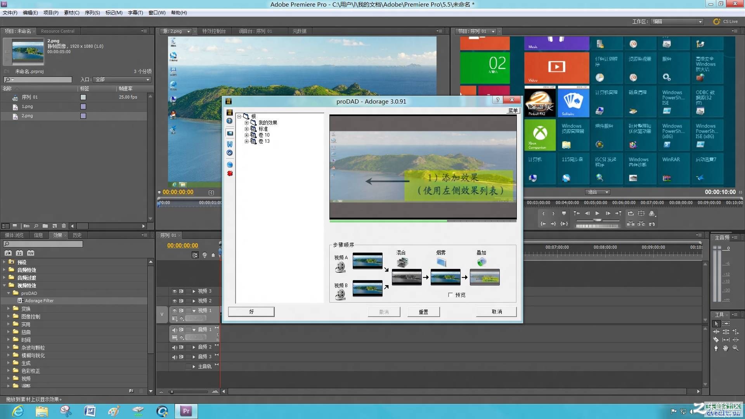The width and height of the screenshot is (745, 419).
Task: Switch to the 历史 tab
Action: point(77,235)
